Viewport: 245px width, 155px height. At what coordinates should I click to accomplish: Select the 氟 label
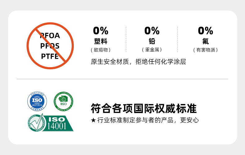(205, 41)
